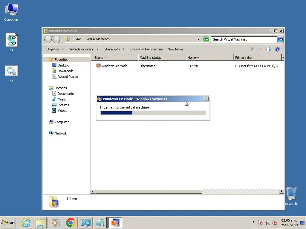The image size is (306, 229).
Task: Open the view options dropdown arrow
Action: pos(261,49)
